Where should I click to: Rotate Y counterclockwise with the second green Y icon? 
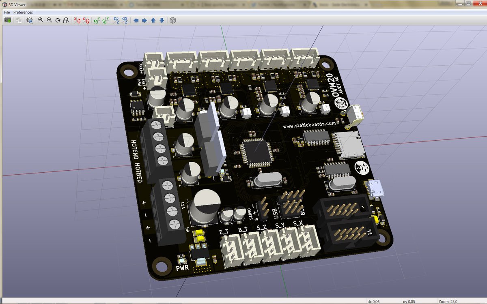click(x=105, y=20)
